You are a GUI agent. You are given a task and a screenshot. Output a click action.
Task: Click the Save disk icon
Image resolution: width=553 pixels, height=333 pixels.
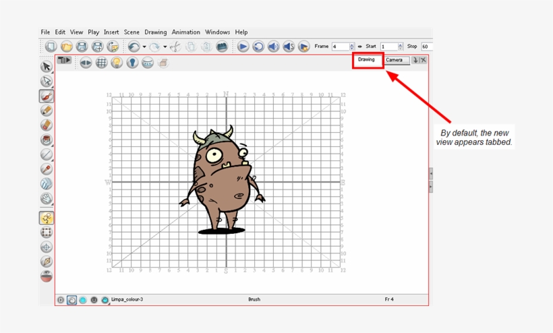click(x=82, y=47)
